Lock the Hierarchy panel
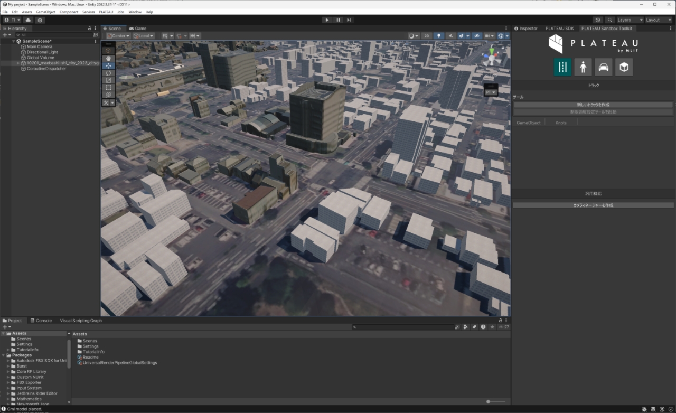This screenshot has height=413, width=676. (x=90, y=28)
